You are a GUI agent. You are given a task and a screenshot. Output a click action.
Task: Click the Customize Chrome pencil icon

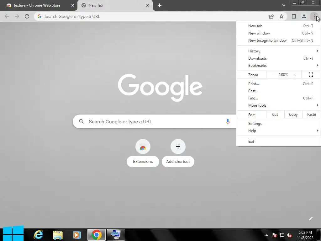(311, 218)
